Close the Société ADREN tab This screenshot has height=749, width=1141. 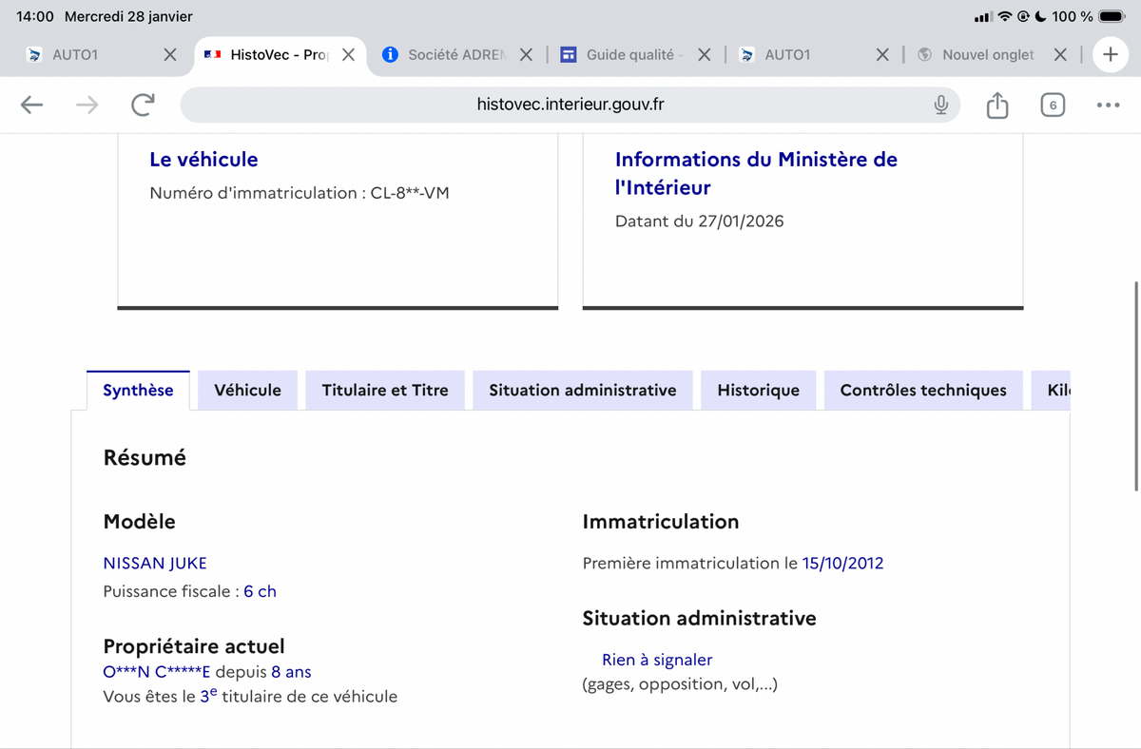point(526,55)
